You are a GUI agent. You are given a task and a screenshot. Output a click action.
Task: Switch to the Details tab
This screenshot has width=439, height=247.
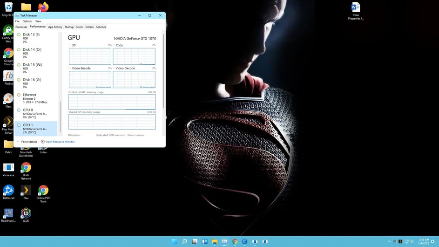point(89,27)
